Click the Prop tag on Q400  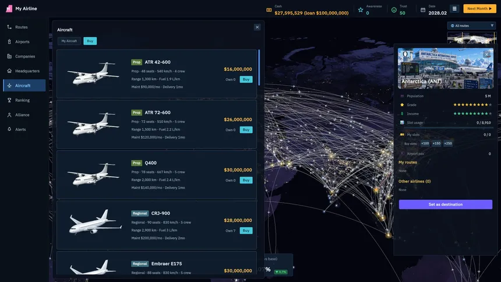[136, 163]
